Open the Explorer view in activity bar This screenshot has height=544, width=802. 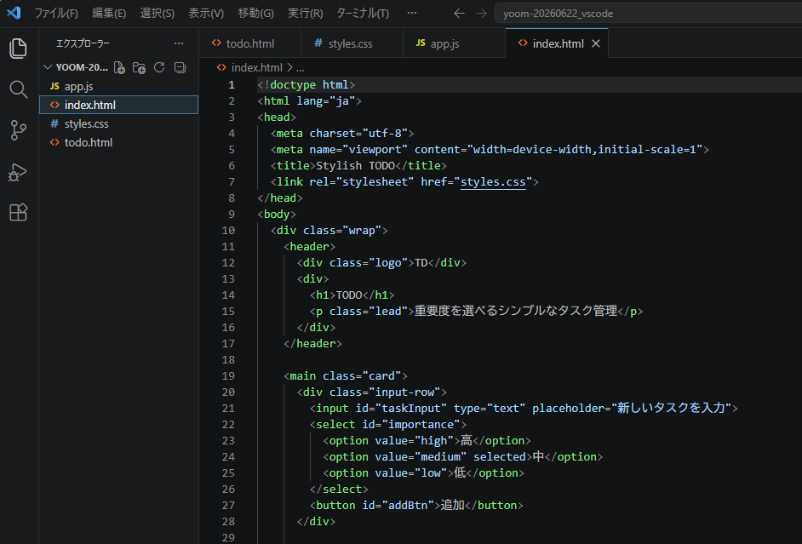coord(19,48)
